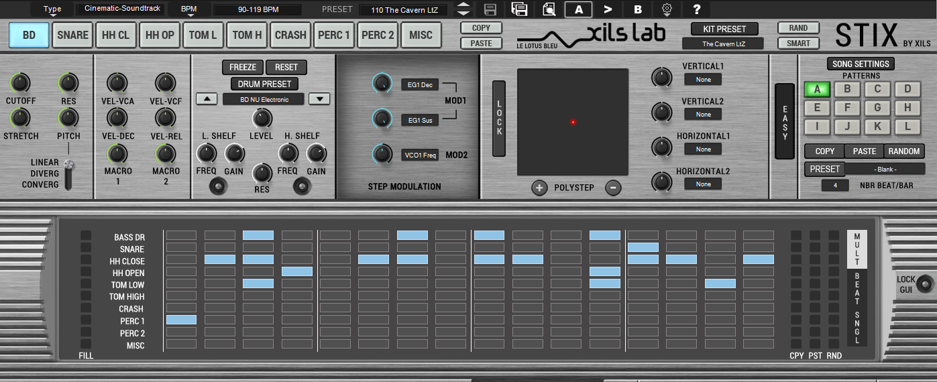Viewport: 937px width, 382px height.
Task: Open the PRESET list 110 The Cavern LtZ
Action: (x=402, y=9)
